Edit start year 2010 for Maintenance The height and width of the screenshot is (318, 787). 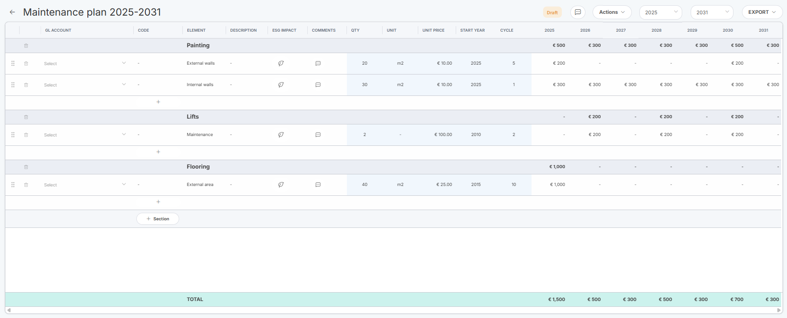(x=476, y=135)
